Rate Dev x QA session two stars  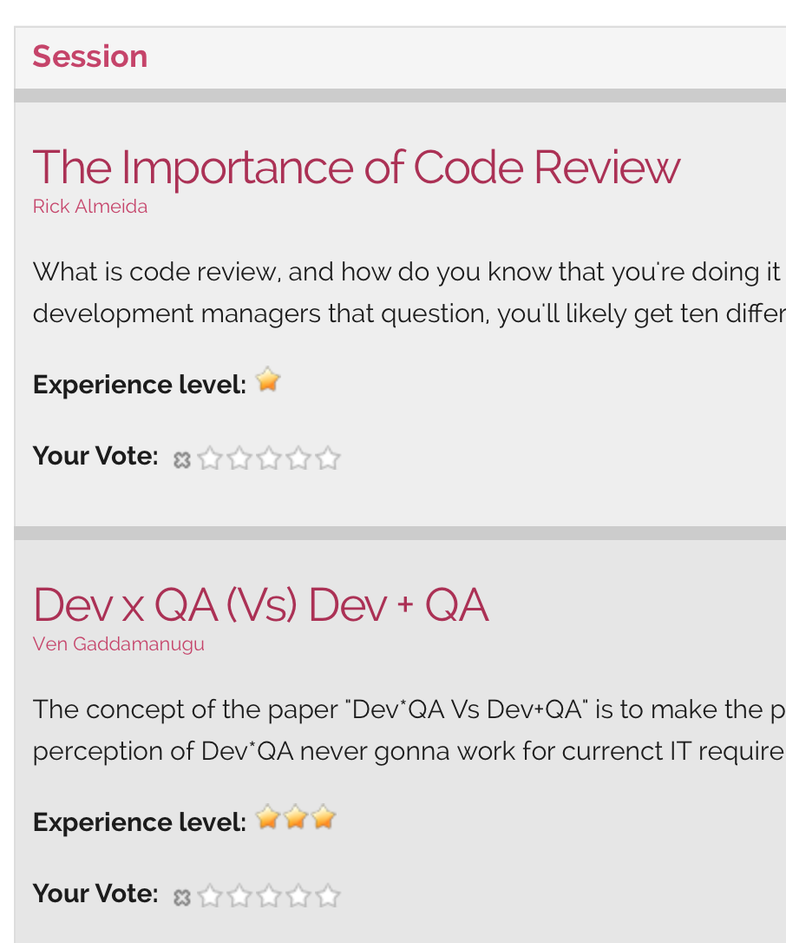click(x=239, y=895)
